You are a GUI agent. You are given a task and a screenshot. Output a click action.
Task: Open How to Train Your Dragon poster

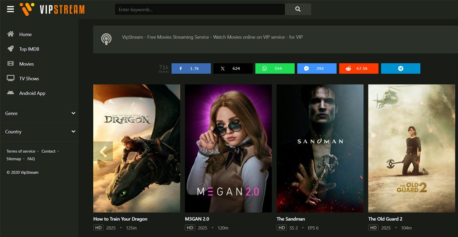(x=137, y=148)
